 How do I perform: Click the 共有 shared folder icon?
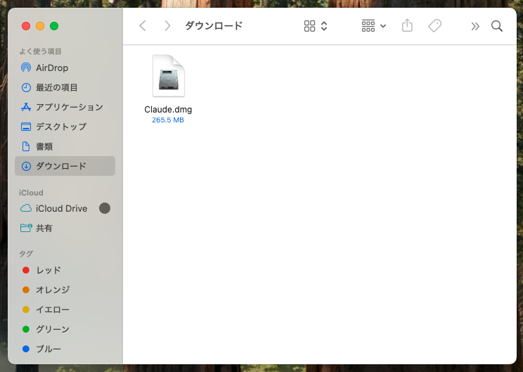coord(26,228)
